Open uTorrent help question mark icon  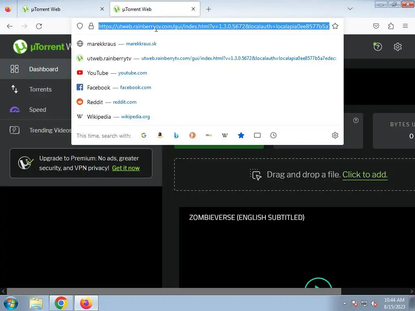pyautogui.click(x=378, y=47)
